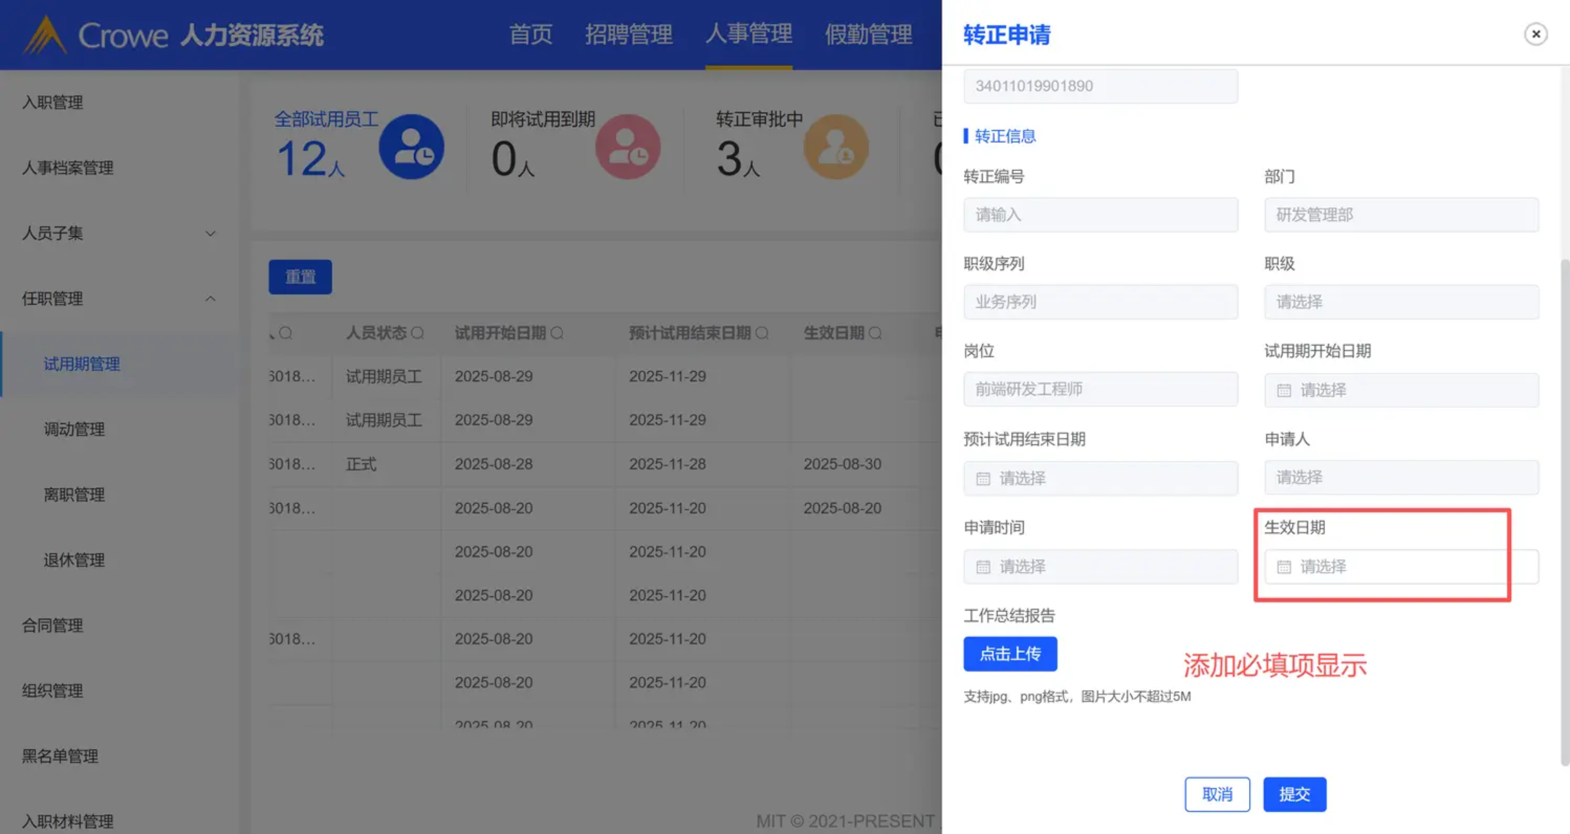
Task: Click calendar icon in 预计试用结束日期 field
Action: click(x=982, y=479)
